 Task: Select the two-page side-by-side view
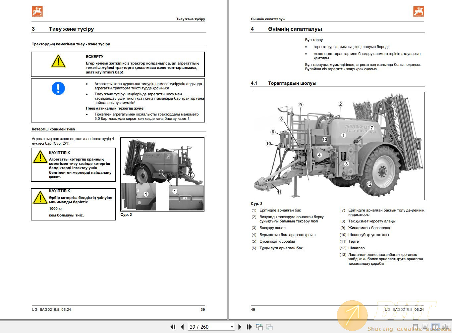pos(435,327)
